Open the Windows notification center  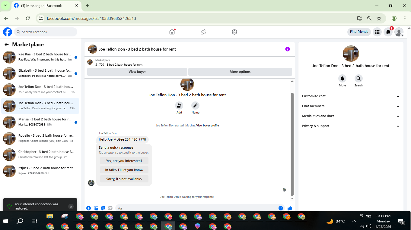click(x=401, y=222)
